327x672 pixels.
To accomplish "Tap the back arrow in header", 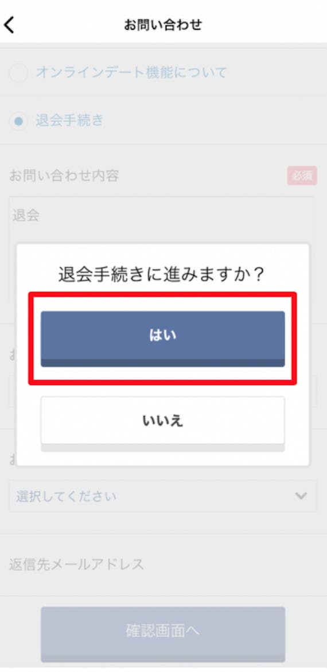I will coord(9,25).
